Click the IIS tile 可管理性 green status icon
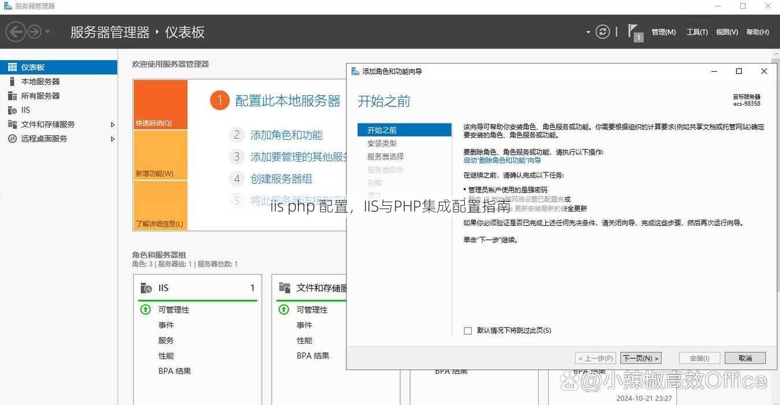Viewport: 780px width, 405px height. (146, 310)
